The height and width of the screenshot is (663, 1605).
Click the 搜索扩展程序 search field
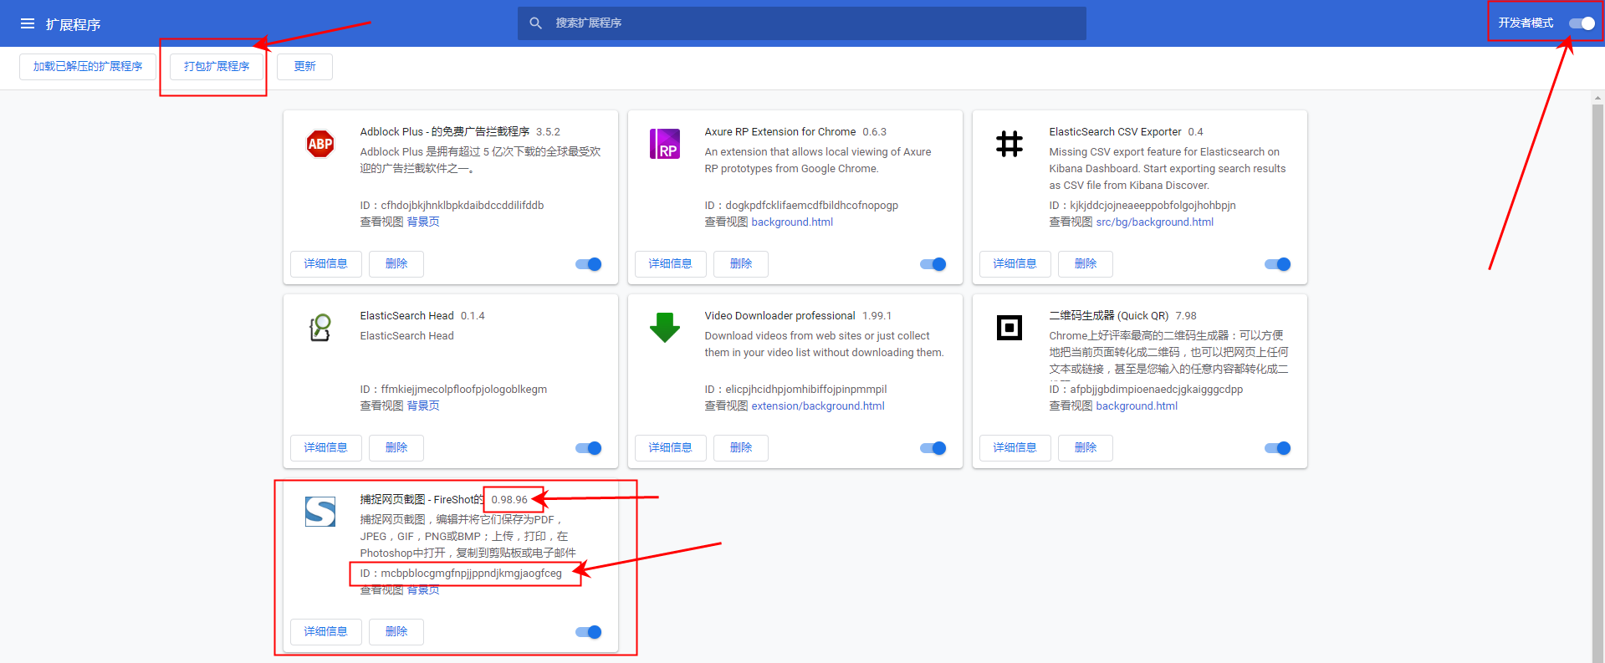pos(802,23)
